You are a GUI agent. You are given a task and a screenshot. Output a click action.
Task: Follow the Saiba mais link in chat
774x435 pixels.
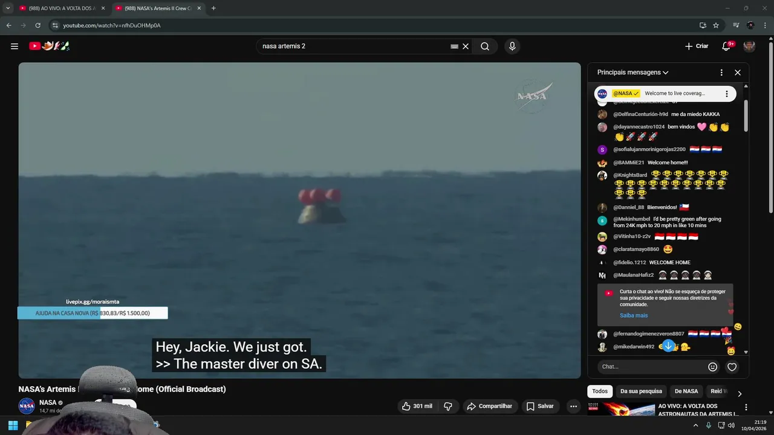633,315
